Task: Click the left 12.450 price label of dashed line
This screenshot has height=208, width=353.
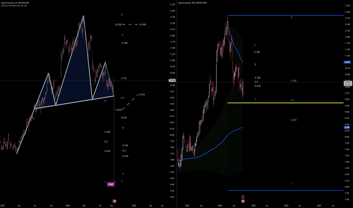Action: [x=118, y=25]
